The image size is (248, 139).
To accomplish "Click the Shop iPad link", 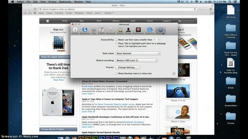I will tap(59, 80).
